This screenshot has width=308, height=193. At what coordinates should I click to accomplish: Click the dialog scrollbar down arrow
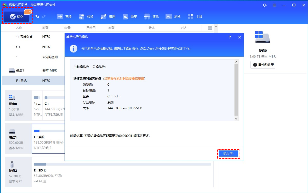click(x=237, y=118)
